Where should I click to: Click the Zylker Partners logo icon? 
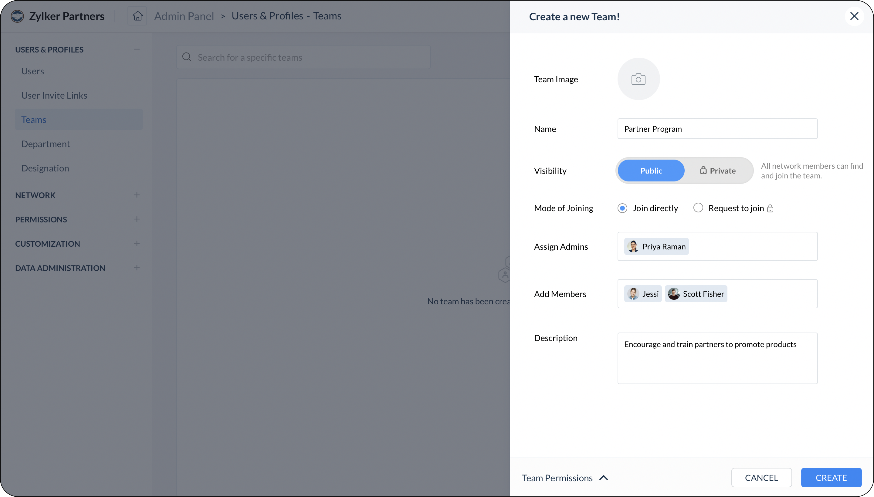tap(17, 16)
